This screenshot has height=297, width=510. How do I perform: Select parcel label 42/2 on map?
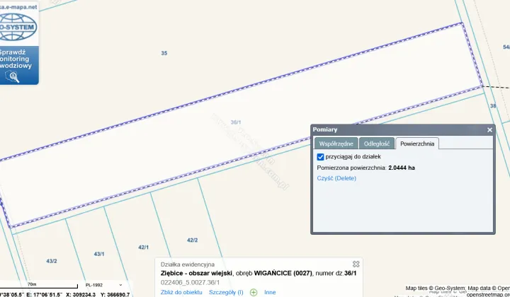coord(192,240)
